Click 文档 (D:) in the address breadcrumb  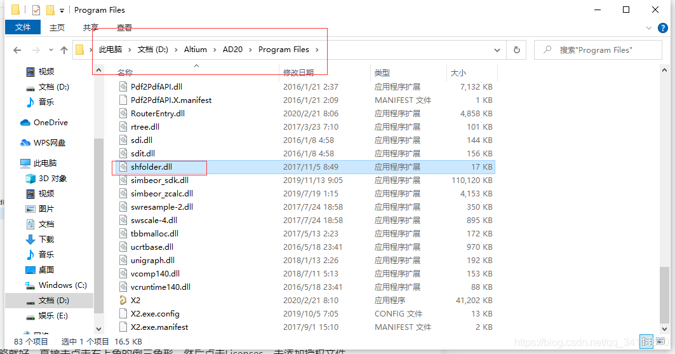(152, 50)
